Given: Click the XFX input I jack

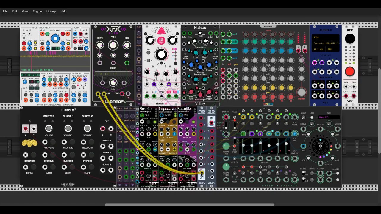Looking at the screenshot, I should (x=98, y=94).
